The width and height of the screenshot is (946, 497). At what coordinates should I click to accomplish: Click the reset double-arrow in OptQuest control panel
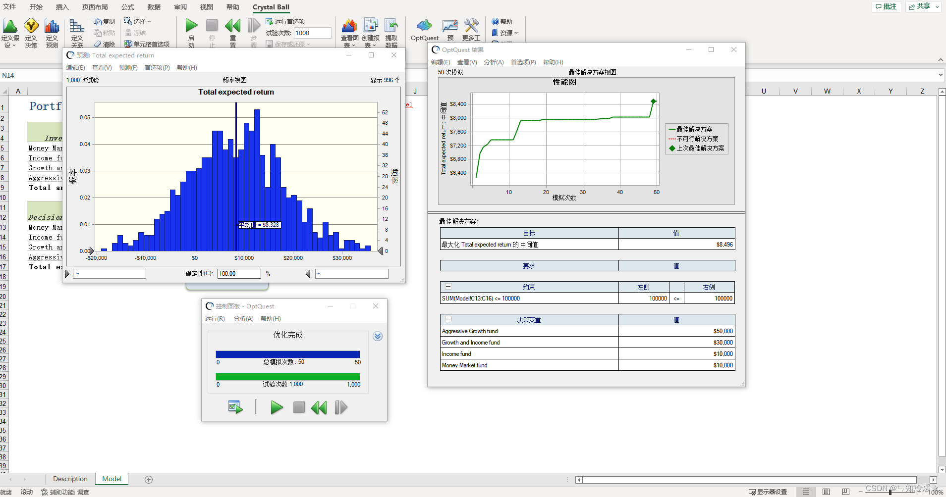(319, 407)
